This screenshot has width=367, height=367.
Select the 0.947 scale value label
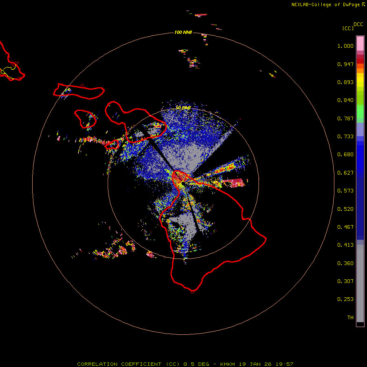pyautogui.click(x=345, y=64)
